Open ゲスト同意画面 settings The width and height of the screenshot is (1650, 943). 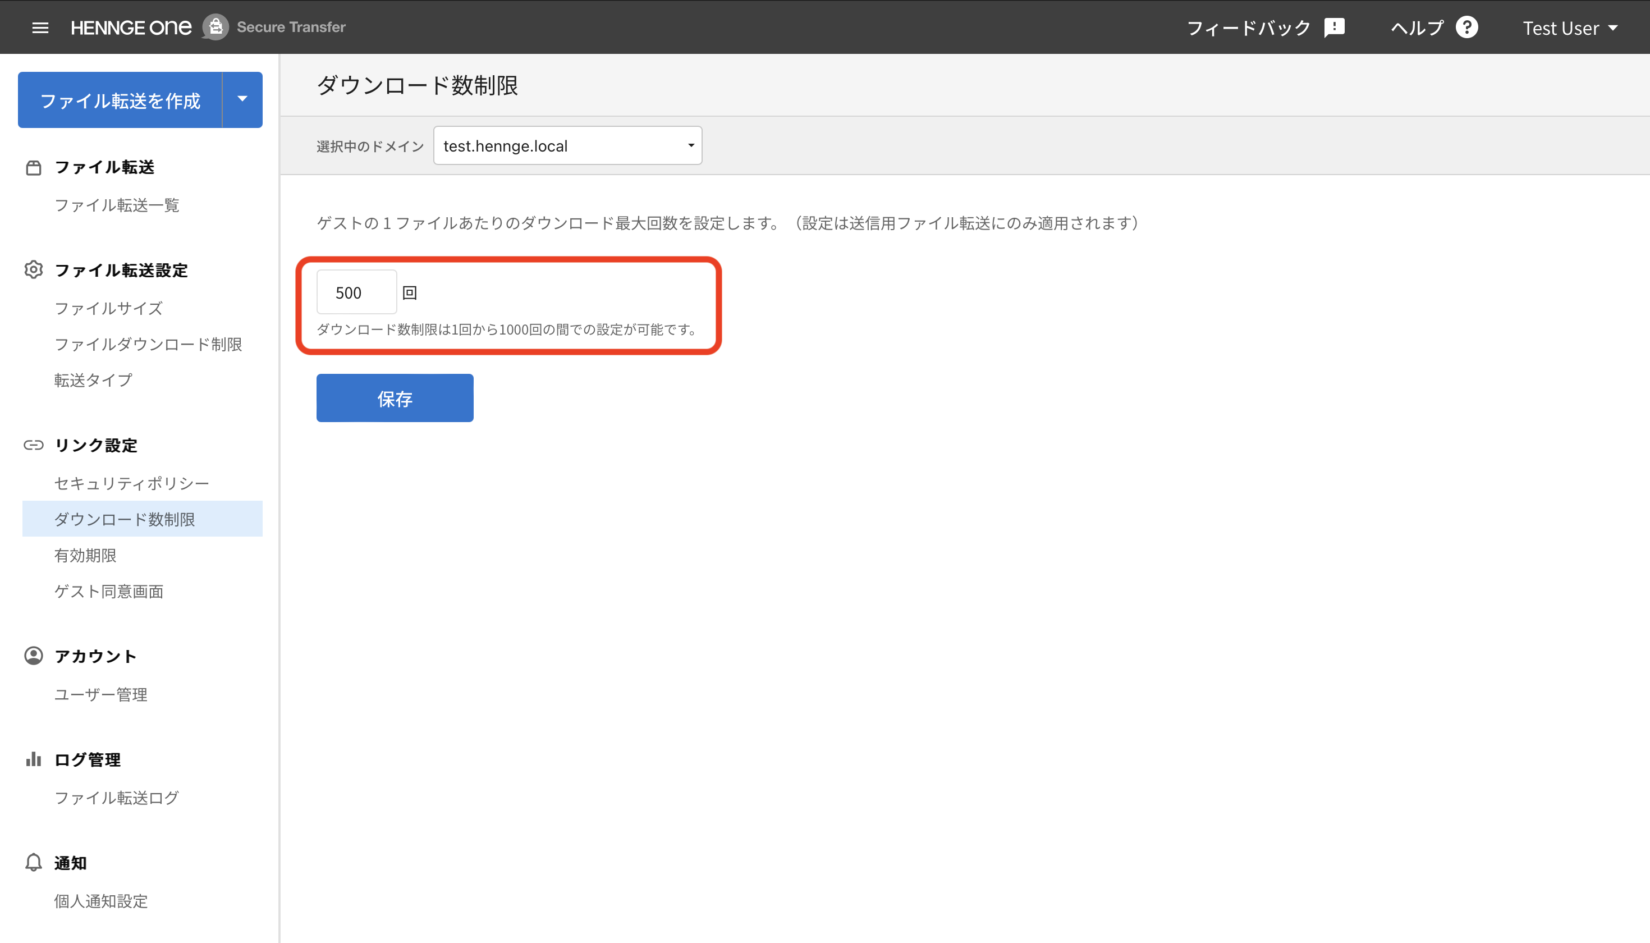tap(108, 591)
